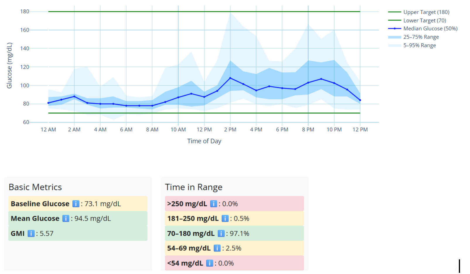Click the info icon beside Baseline Glucose

pos(76,204)
